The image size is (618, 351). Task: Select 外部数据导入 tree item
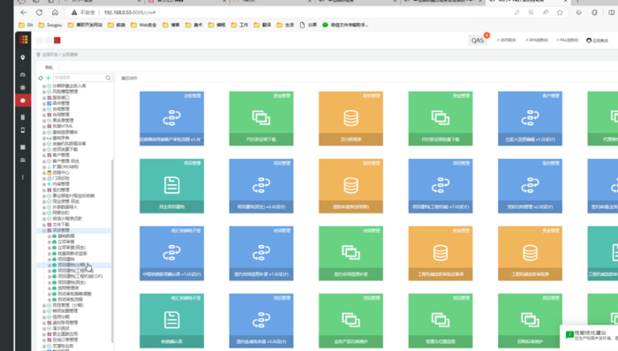[65, 207]
